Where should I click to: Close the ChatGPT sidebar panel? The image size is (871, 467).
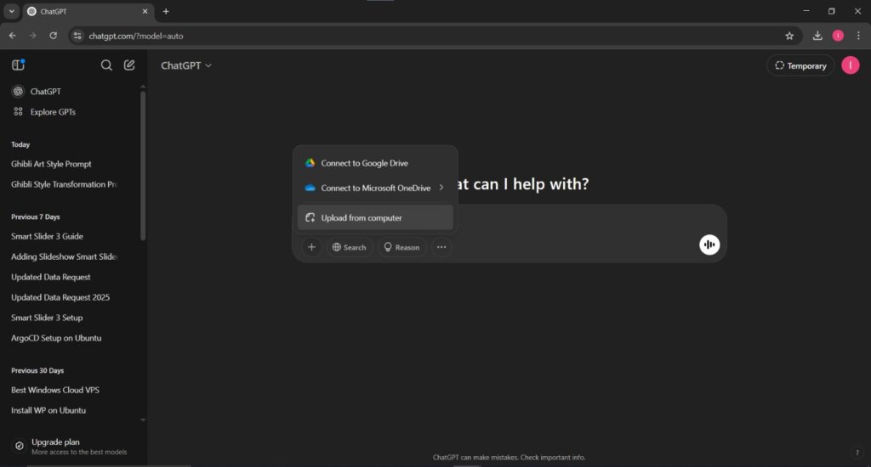18,65
